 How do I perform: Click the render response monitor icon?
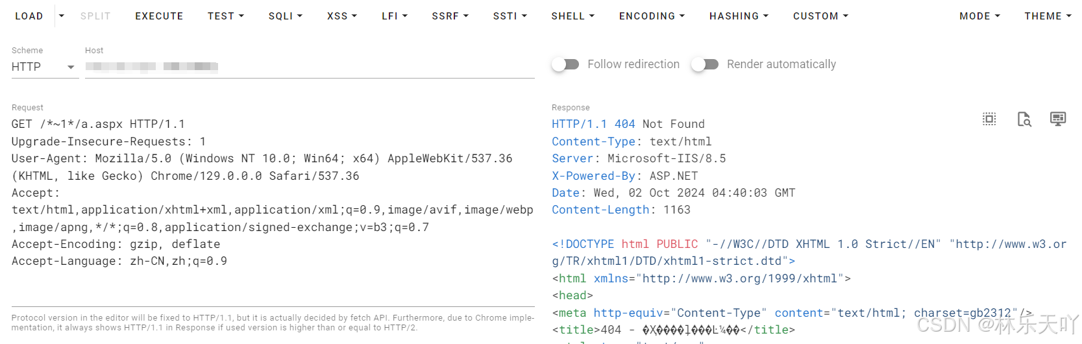point(1058,119)
